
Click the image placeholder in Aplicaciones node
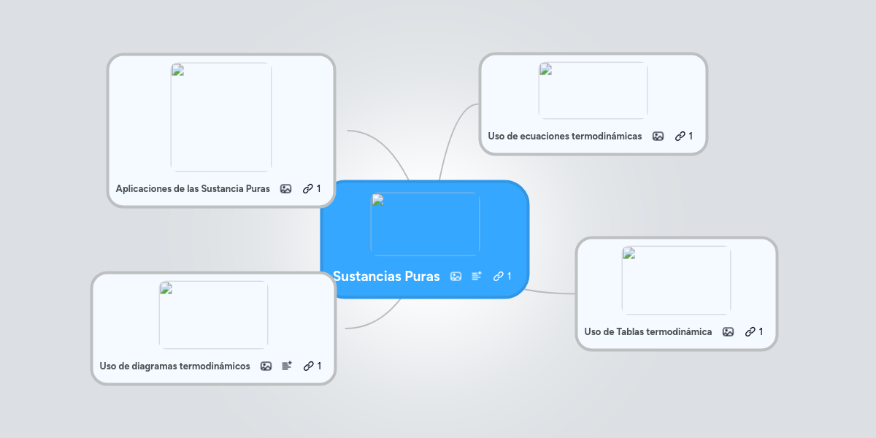point(221,117)
